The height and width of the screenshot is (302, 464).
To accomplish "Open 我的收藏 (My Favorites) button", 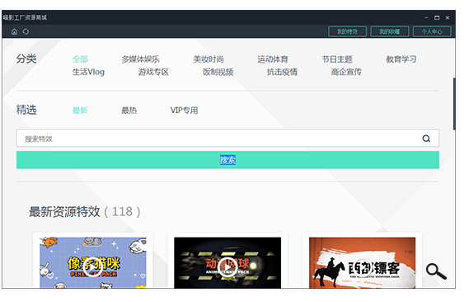I will pyautogui.click(x=390, y=31).
